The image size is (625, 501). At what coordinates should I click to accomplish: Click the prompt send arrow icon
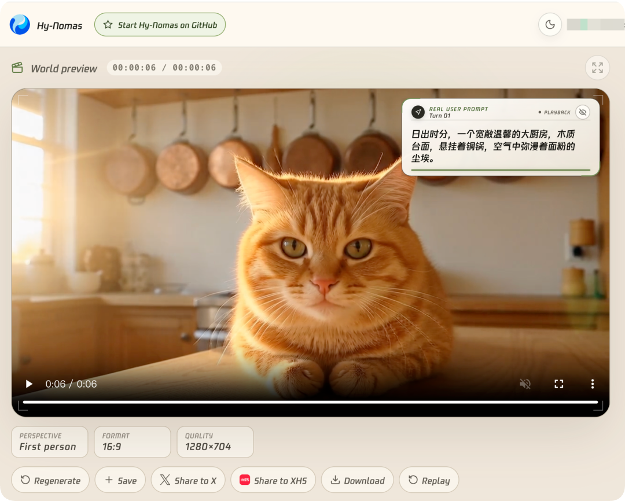click(x=418, y=112)
